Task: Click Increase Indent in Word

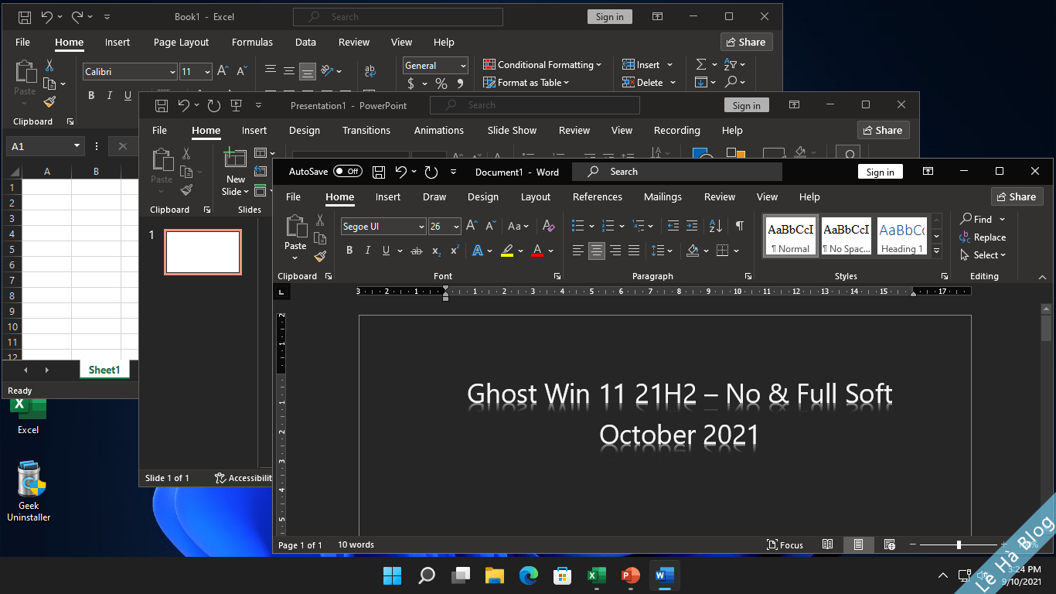Action: tap(692, 226)
